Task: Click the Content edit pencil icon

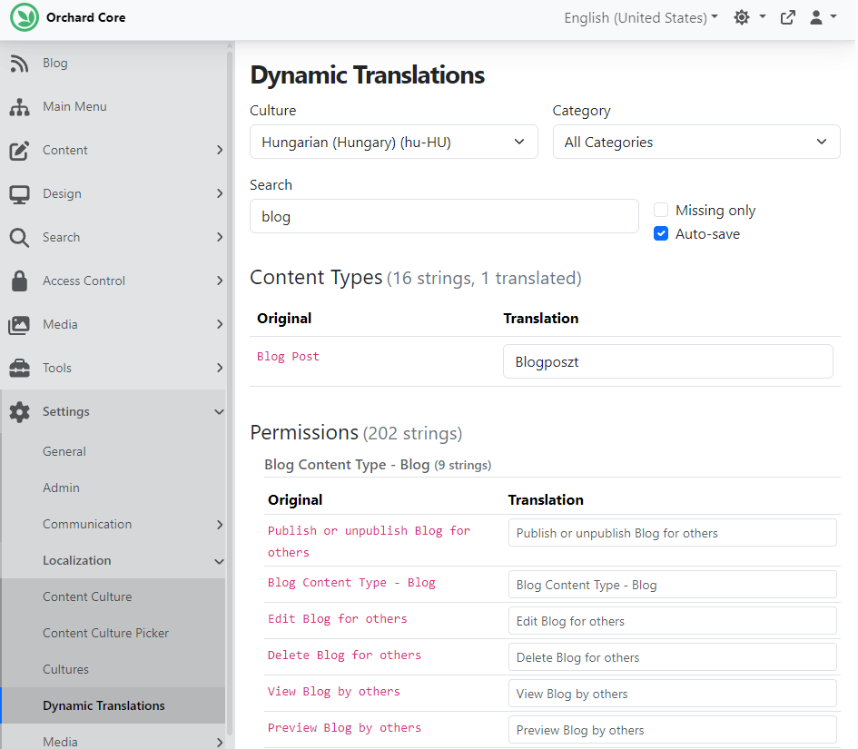Action: tap(19, 151)
